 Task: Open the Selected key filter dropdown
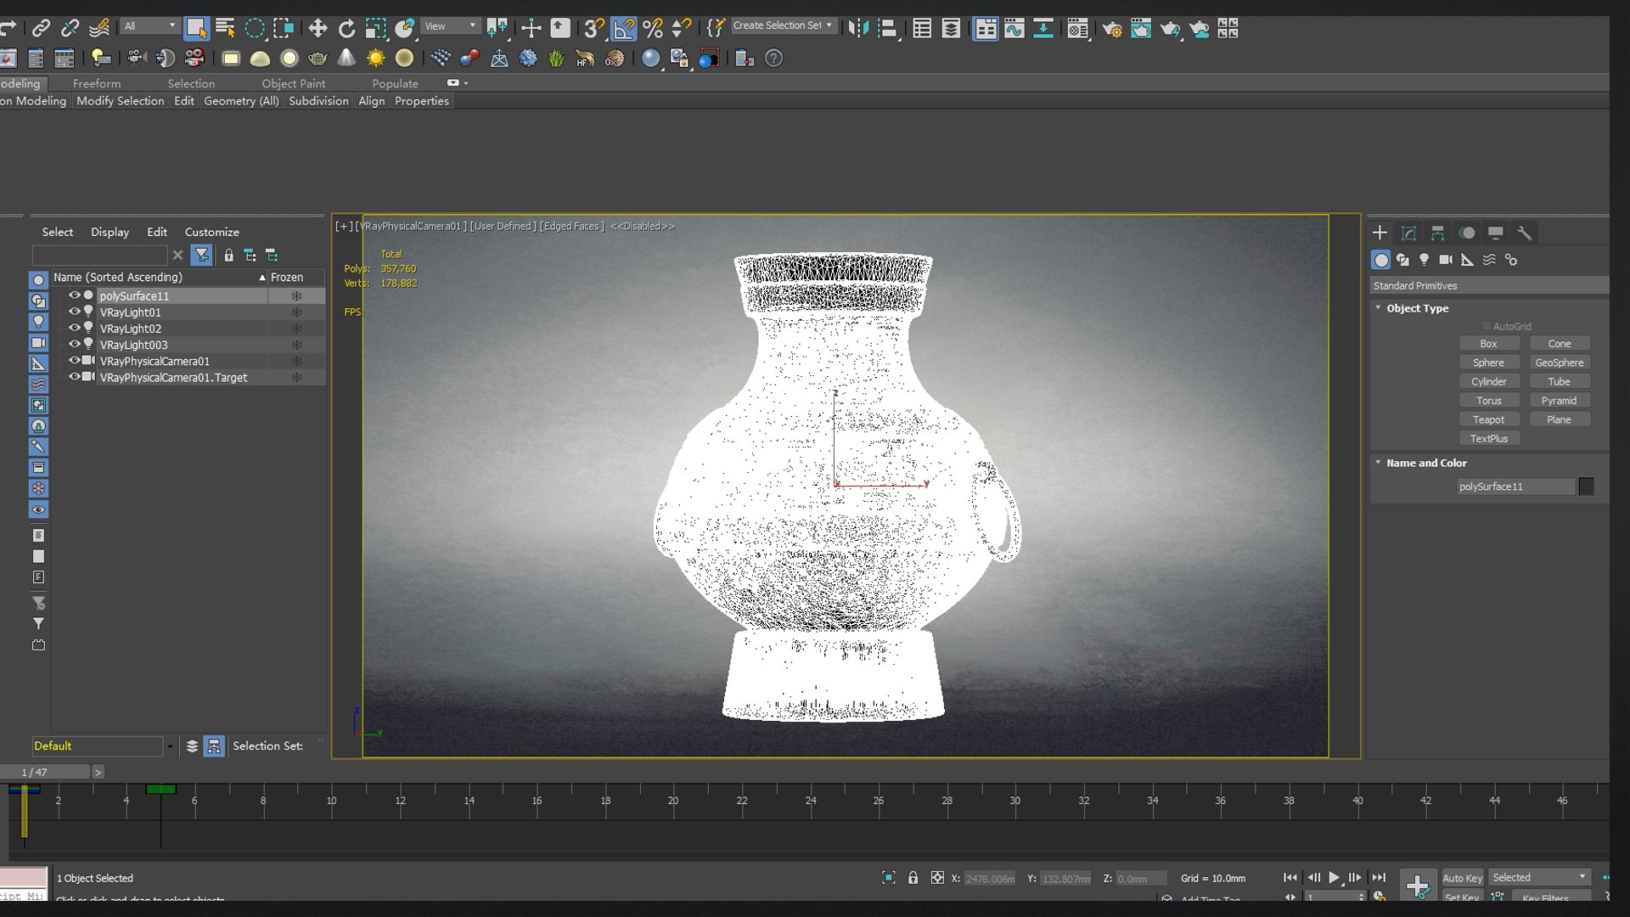click(1539, 877)
